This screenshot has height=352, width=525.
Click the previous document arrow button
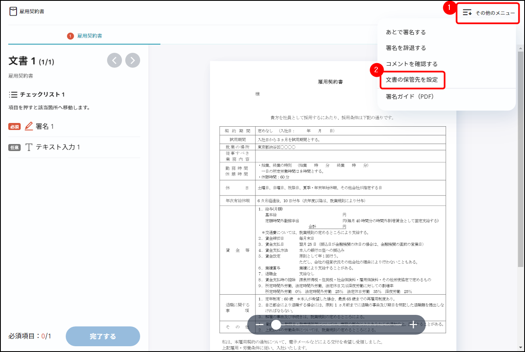(115, 60)
